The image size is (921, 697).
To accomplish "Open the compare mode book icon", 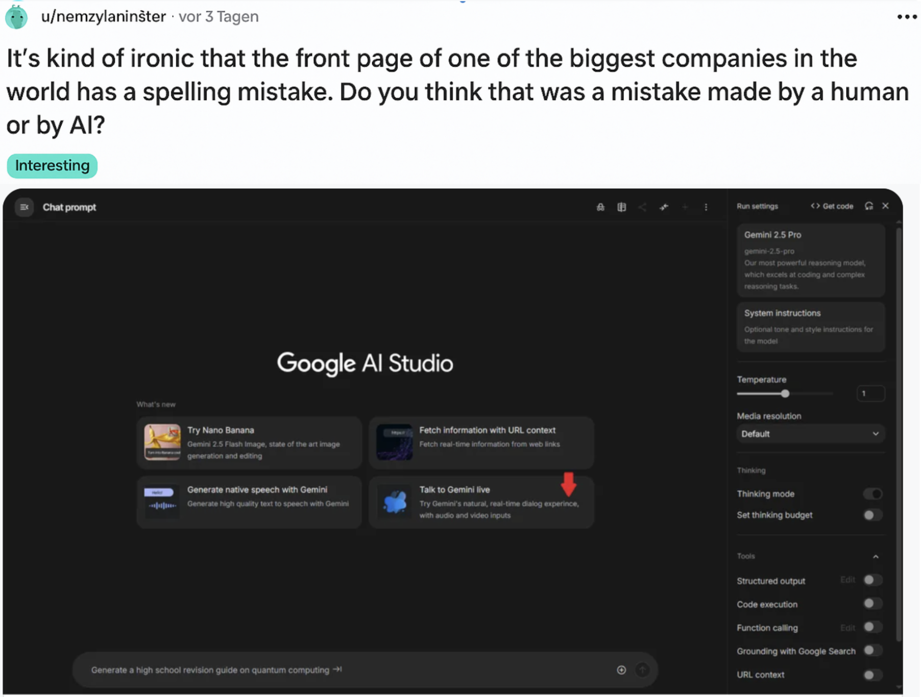I will (621, 207).
